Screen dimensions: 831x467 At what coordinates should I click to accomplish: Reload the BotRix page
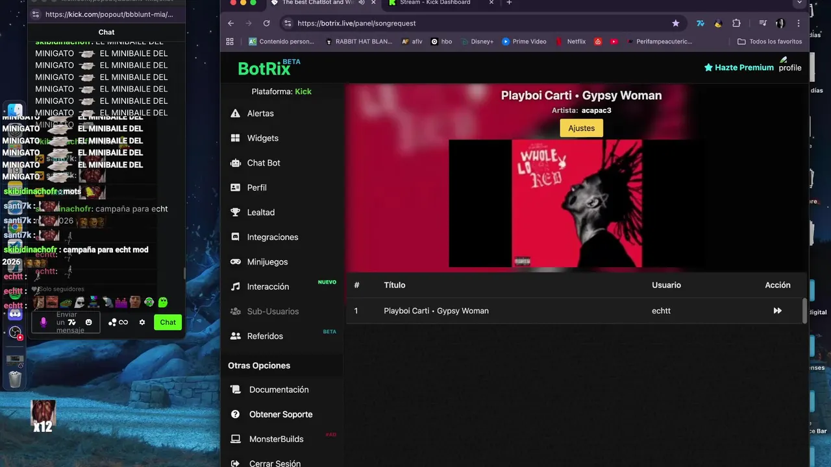(x=266, y=23)
